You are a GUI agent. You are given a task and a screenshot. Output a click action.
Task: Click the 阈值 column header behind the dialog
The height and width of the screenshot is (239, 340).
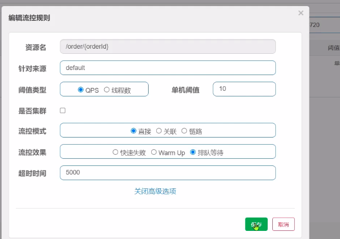333,48
